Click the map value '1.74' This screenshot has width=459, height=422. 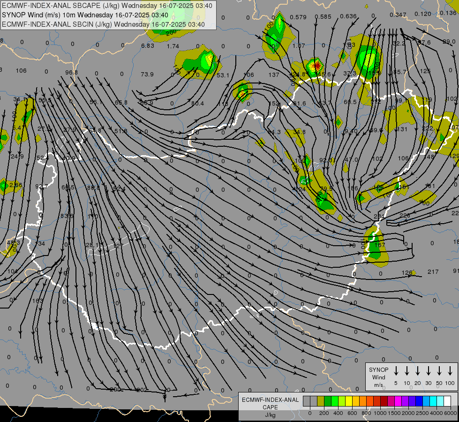tap(173, 46)
